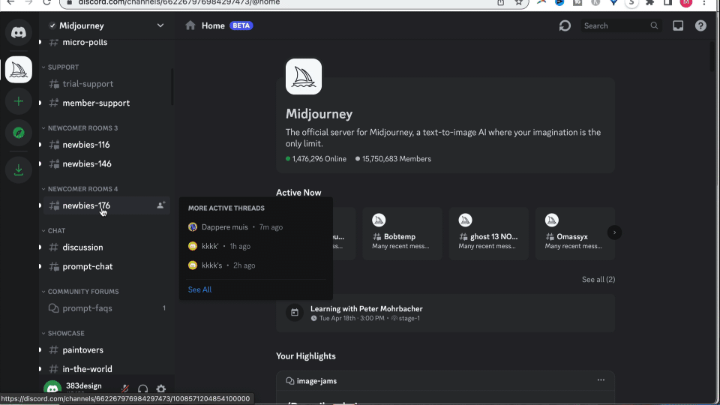Click the calendar icon of Peter Mohrbacher event

tap(295, 313)
